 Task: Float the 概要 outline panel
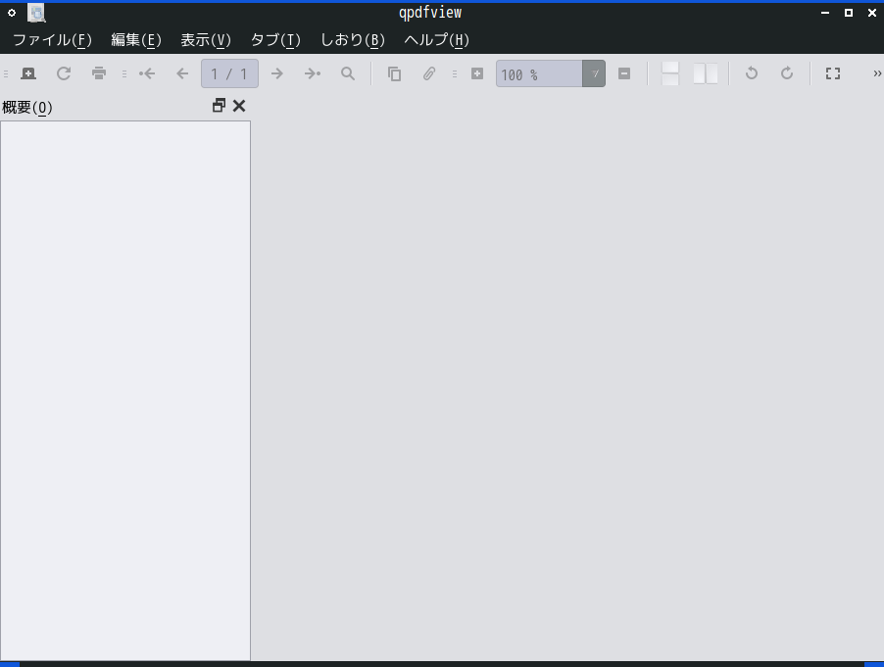(219, 106)
